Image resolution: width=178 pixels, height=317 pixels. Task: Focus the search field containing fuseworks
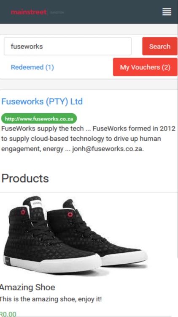(67, 46)
